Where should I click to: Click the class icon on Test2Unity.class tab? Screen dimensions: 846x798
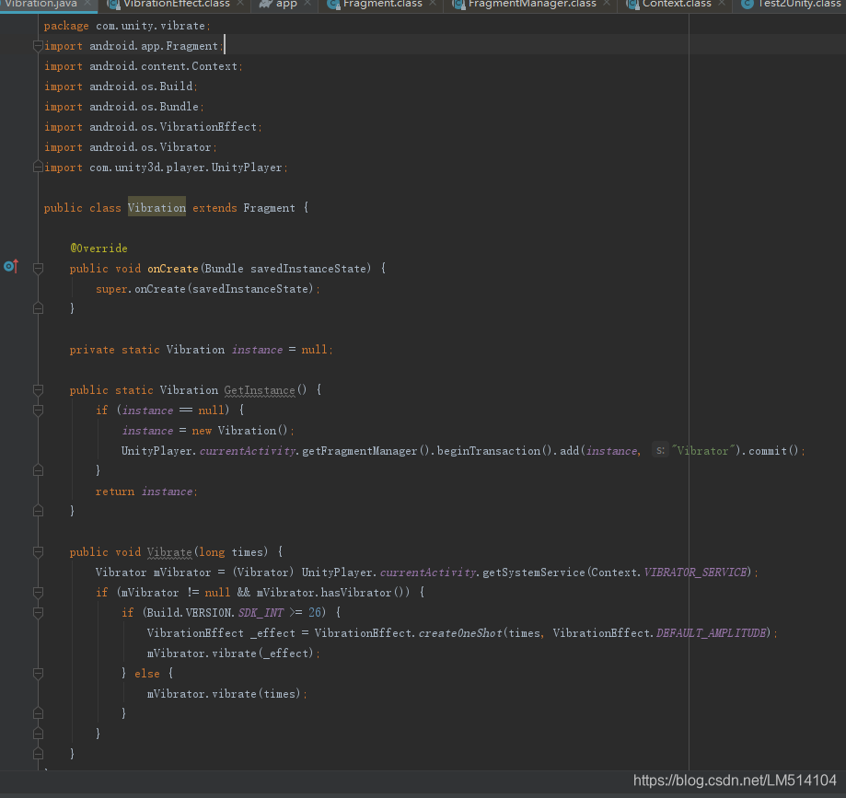click(747, 5)
